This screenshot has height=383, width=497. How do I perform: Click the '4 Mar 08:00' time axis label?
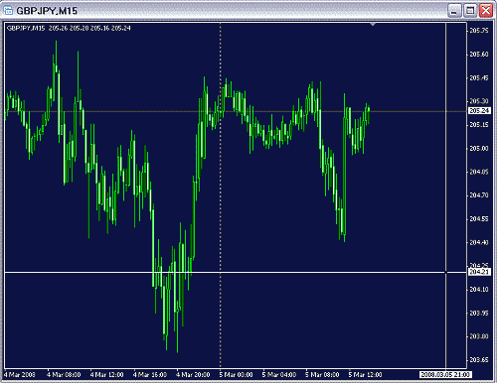click(64, 375)
